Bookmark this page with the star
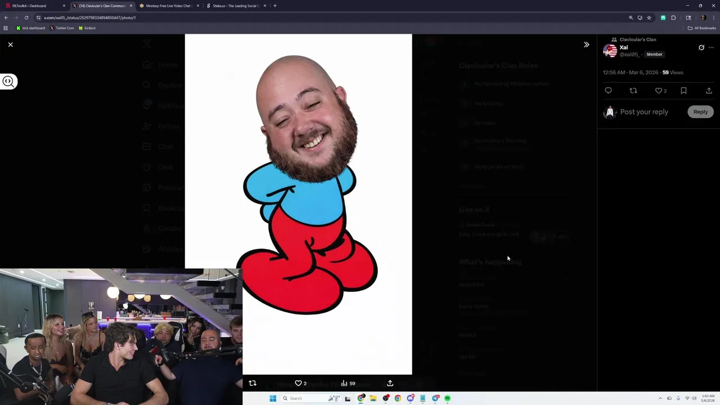This screenshot has width=720, height=405. click(649, 17)
